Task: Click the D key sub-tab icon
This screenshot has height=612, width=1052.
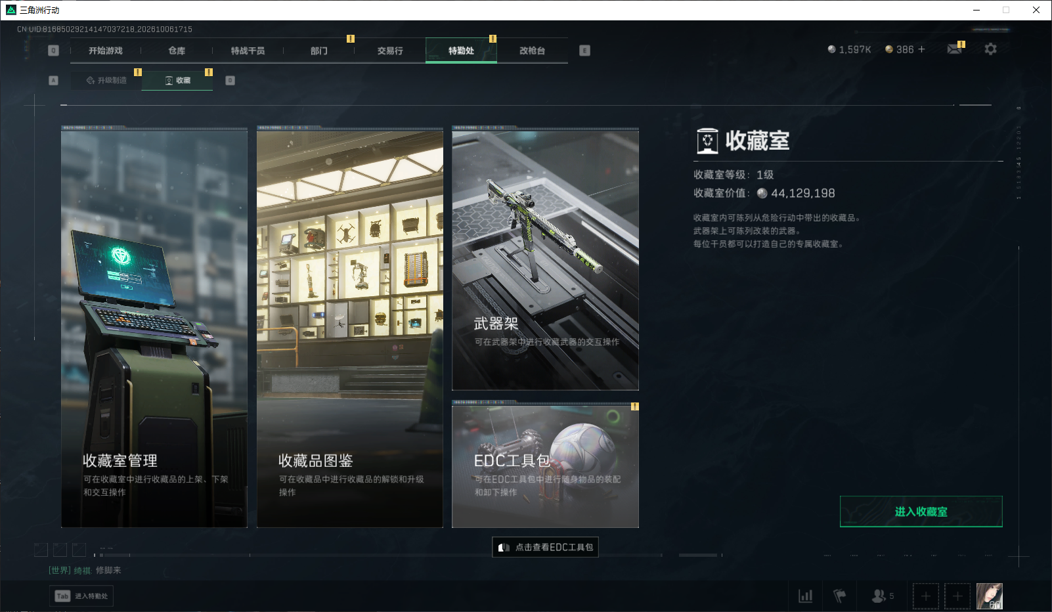Action: (x=230, y=80)
